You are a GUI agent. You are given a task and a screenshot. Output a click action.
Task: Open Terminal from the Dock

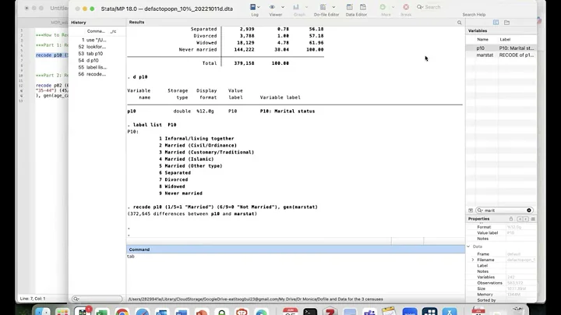(310, 312)
